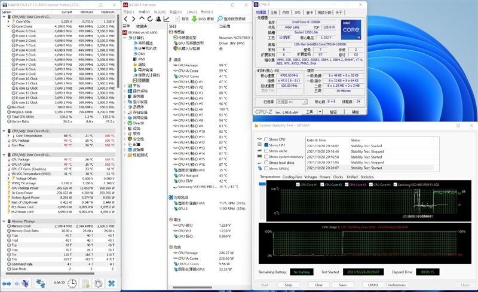478x292 pixels.
Task: Switch to Clocks tab
Action: click(338, 177)
